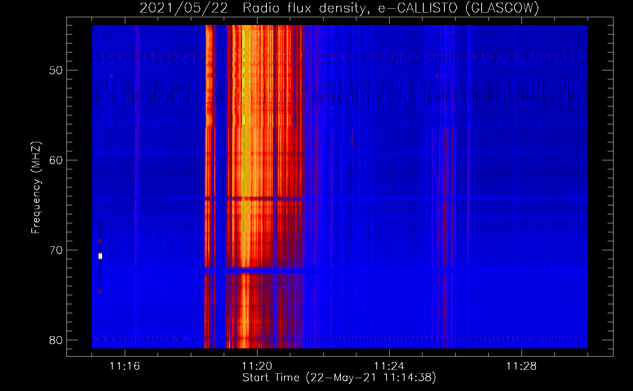Click the 11:16 time tick label
The height and width of the screenshot is (391, 633).
(x=125, y=366)
